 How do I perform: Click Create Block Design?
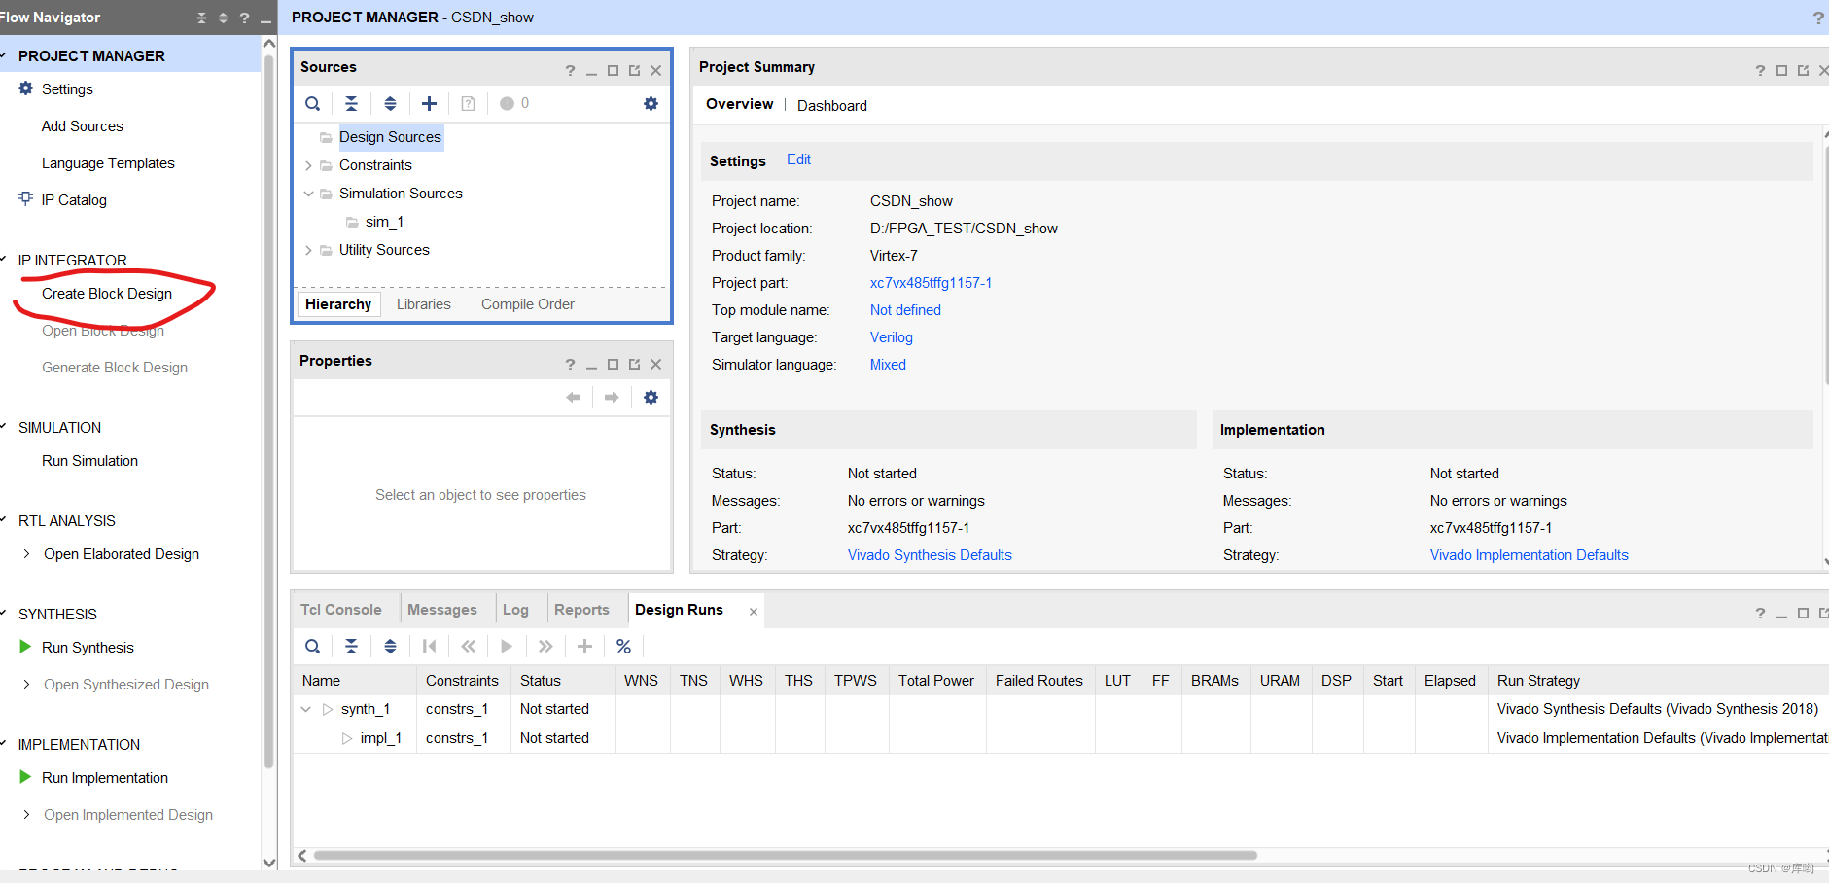107,294
